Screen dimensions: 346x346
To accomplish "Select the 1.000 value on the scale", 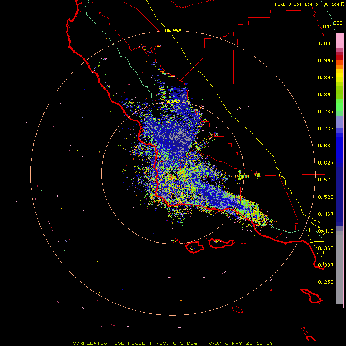I will point(326,43).
